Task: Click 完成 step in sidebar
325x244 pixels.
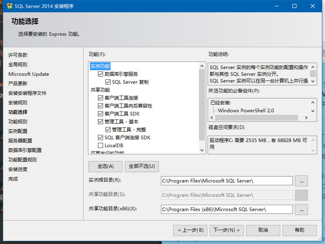Action: pyautogui.click(x=13, y=179)
